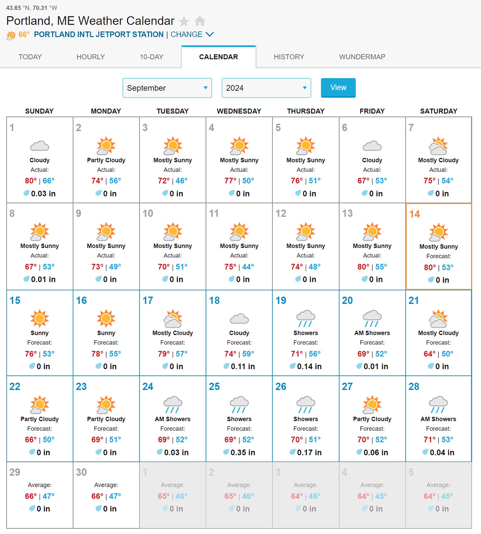Image resolution: width=481 pixels, height=534 pixels.
Task: Click day number 23 in calendar
Action: [81, 386]
